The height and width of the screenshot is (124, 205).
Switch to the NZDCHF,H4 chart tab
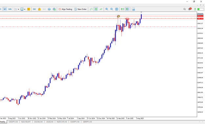pyautogui.click(x=62, y=122)
